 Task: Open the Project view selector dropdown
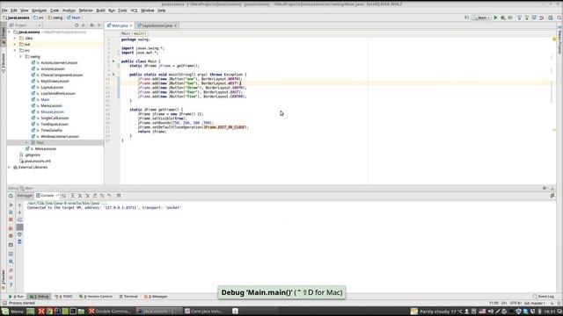click(26, 25)
